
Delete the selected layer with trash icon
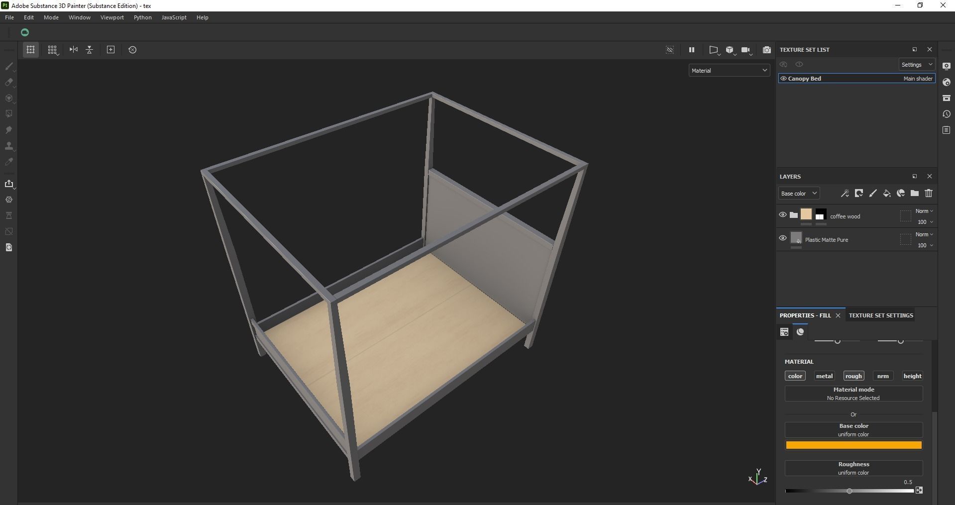pyautogui.click(x=929, y=193)
